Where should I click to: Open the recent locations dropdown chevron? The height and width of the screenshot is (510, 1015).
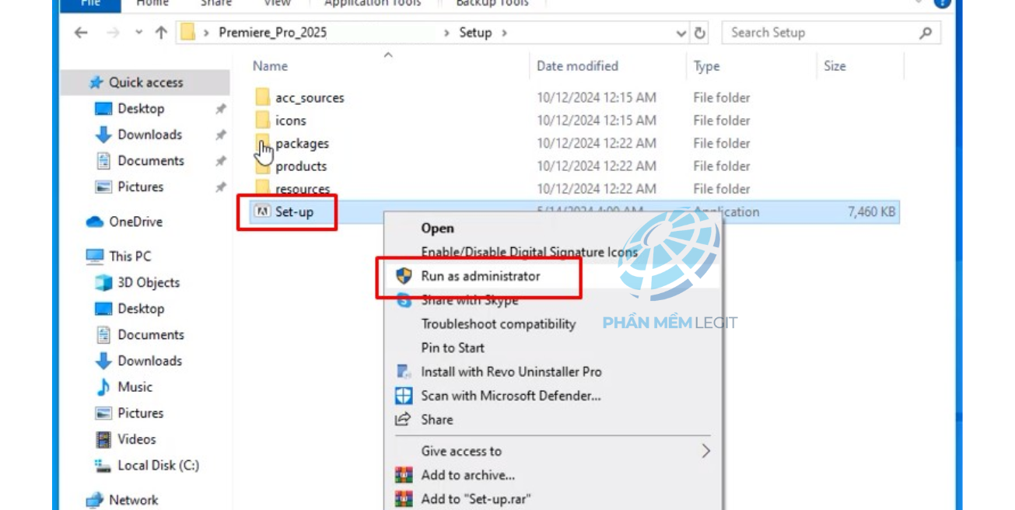138,33
